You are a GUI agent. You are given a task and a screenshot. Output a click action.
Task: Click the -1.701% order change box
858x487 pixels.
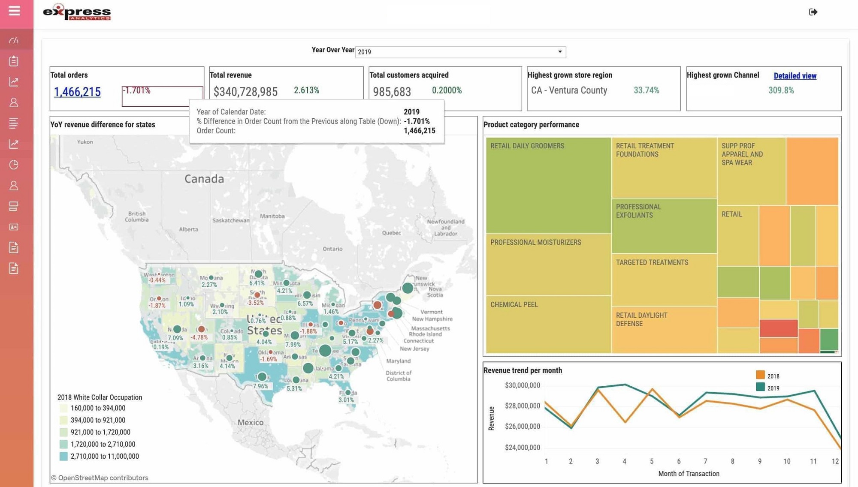point(162,96)
